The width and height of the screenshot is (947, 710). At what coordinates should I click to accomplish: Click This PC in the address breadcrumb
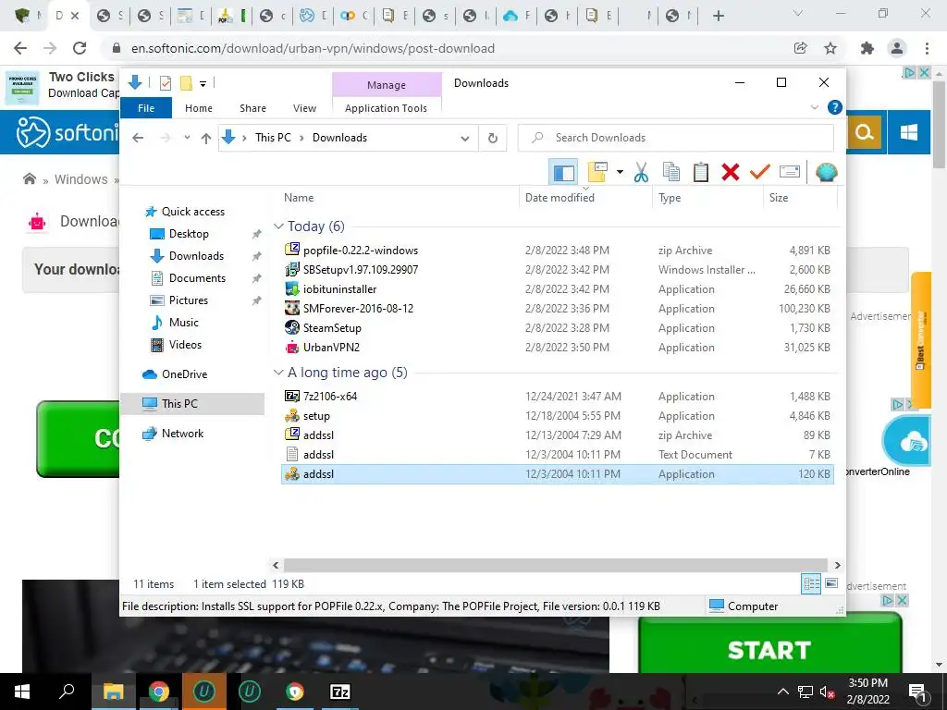[273, 138]
